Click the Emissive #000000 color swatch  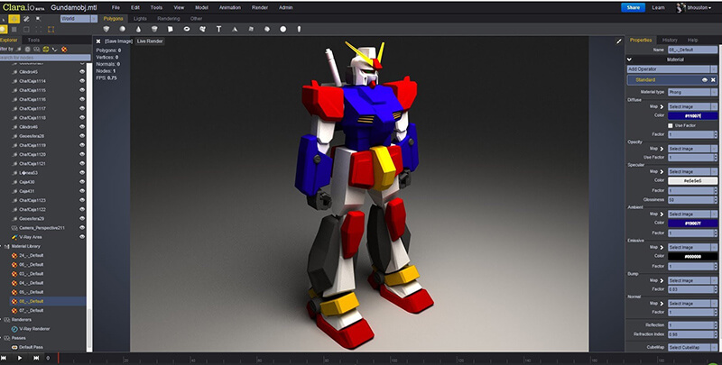coord(692,257)
